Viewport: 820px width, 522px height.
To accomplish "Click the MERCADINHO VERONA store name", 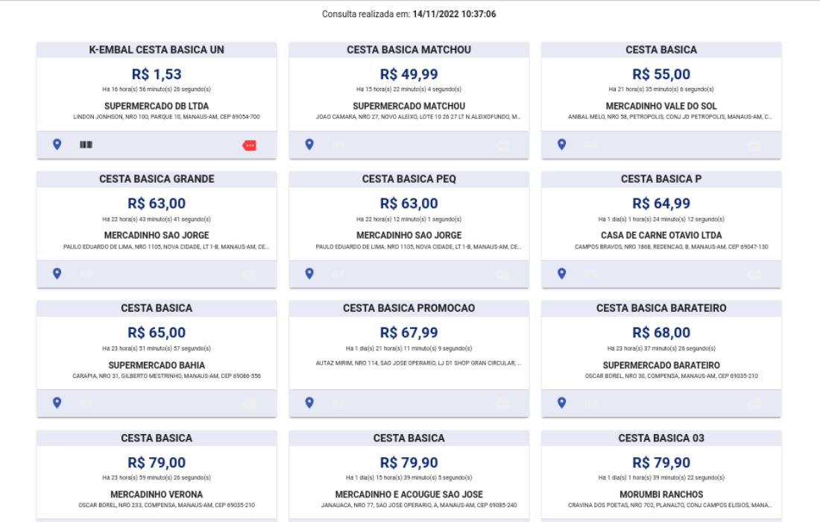I will pos(157,494).
